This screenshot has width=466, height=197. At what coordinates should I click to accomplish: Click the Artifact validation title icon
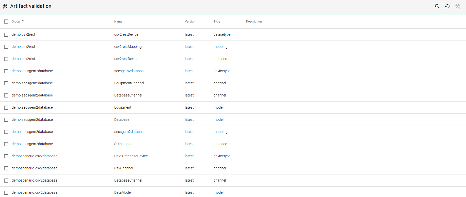5,6
